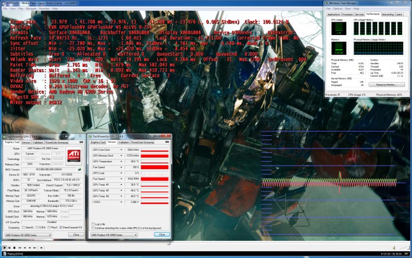Click the Resource Monitor button
Viewport: 412px width, 258px height.
tap(386, 84)
